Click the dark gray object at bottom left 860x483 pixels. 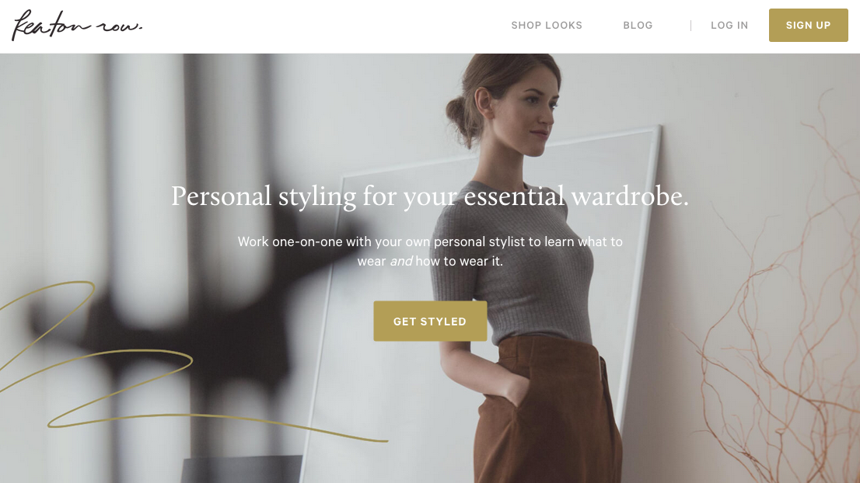tap(241, 469)
